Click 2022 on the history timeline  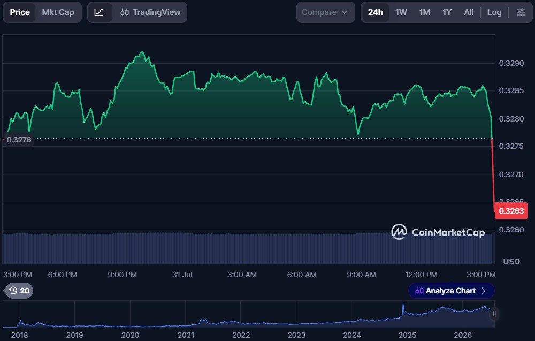(x=241, y=335)
